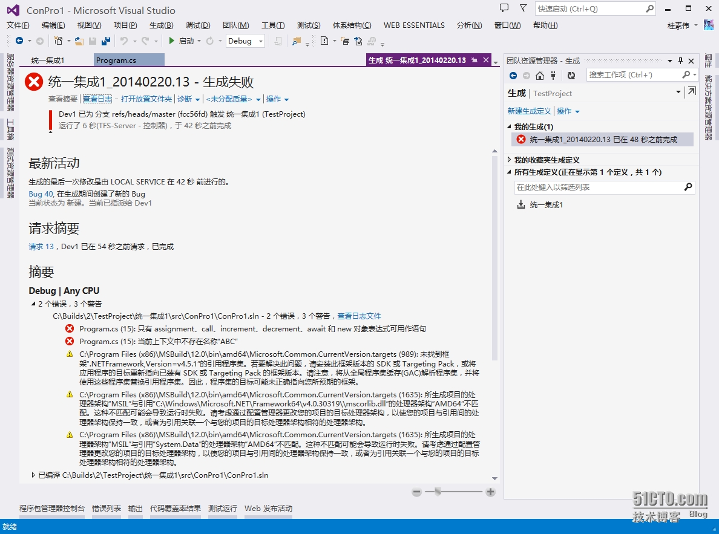
Task: Select the 统一集成1_20140220.13 completed build
Action: 602,139
